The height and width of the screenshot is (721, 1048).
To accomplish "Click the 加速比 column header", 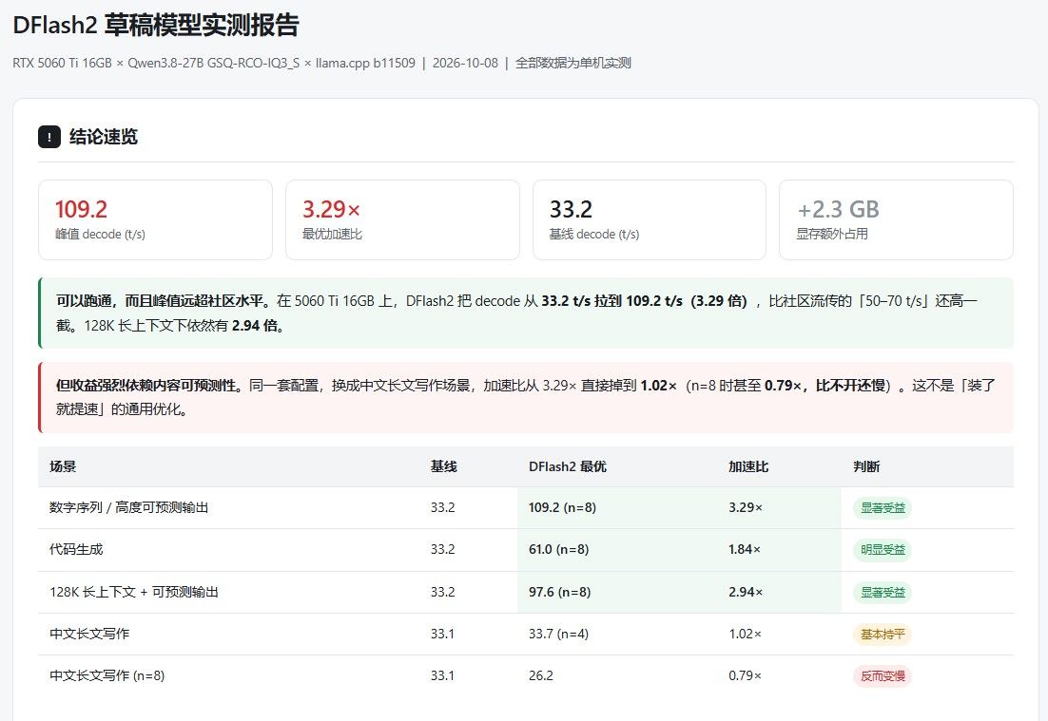I will 748,466.
